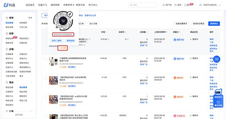Click 良好100 badge dated 10:15:28
Screen dimensions: 226x119
pyautogui.click(x=179, y=59)
